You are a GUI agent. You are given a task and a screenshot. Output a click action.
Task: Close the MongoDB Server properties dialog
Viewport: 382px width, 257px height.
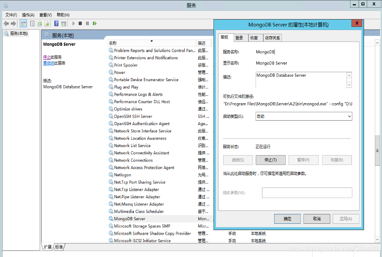(x=357, y=23)
